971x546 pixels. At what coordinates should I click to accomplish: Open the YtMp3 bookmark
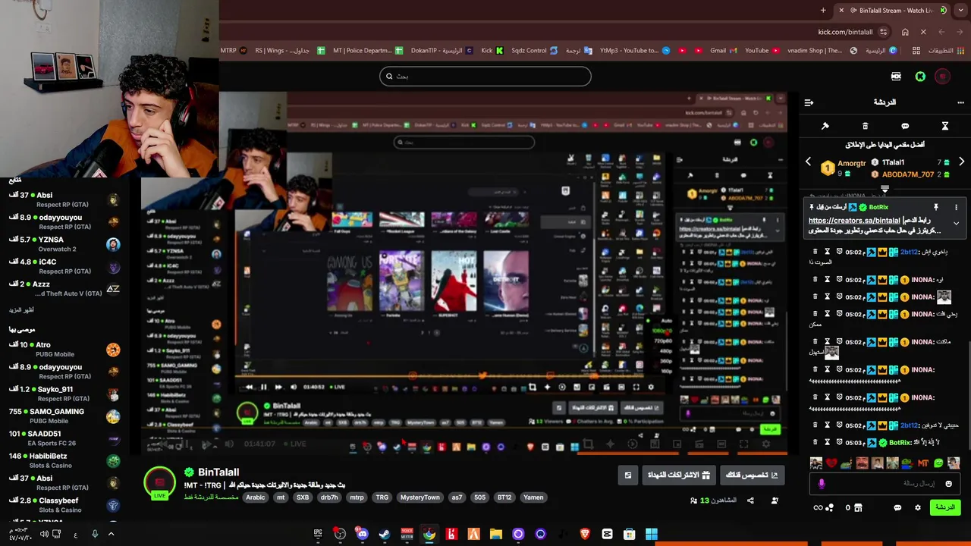[x=634, y=51]
